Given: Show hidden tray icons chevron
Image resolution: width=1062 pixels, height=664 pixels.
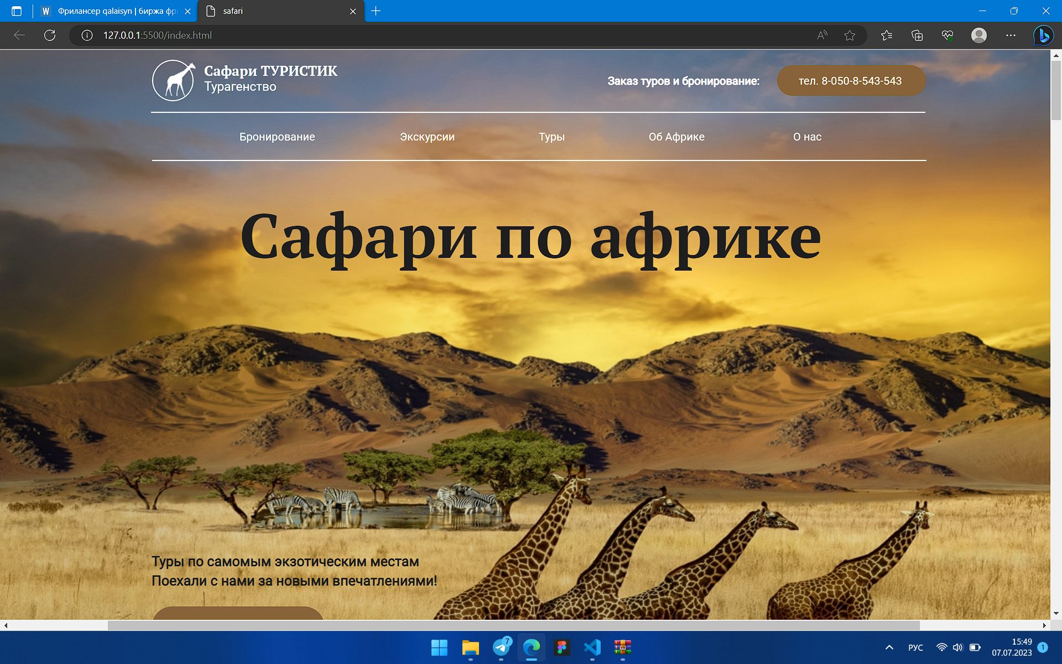Looking at the screenshot, I should click(889, 647).
